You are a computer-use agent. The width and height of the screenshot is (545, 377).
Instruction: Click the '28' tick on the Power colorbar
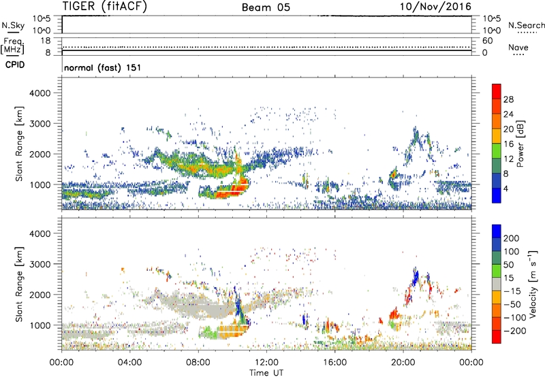[x=508, y=99]
